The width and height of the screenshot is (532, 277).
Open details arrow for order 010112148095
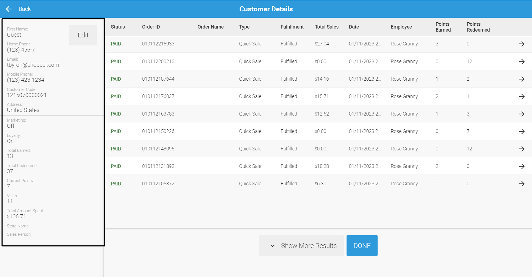coord(521,149)
